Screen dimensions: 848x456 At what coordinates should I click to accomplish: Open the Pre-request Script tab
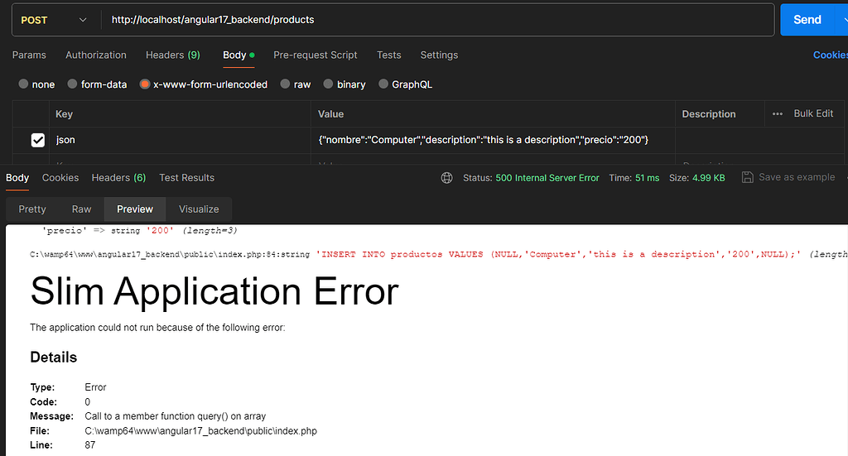pos(315,55)
